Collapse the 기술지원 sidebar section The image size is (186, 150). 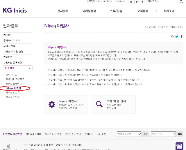pos(17,68)
